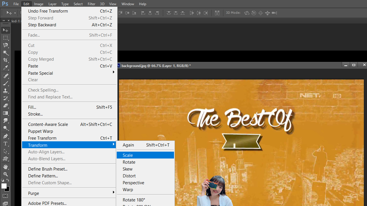Choose Rotate in Transform submenu
Viewport: 367px width, 206px height.
145,162
